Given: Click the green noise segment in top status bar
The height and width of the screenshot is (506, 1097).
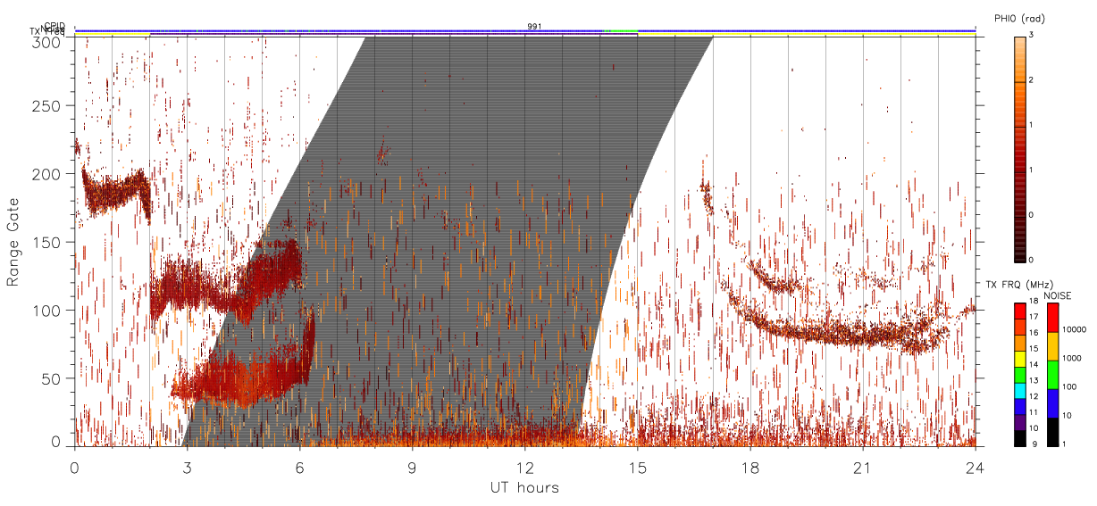Looking at the screenshot, I should click(622, 31).
